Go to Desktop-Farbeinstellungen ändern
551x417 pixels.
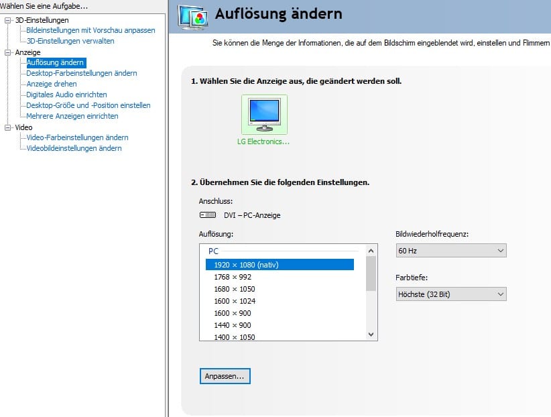(x=82, y=73)
